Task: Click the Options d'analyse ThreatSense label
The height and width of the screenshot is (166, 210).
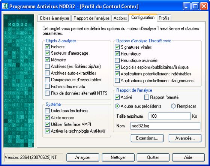Action: click(x=144, y=41)
